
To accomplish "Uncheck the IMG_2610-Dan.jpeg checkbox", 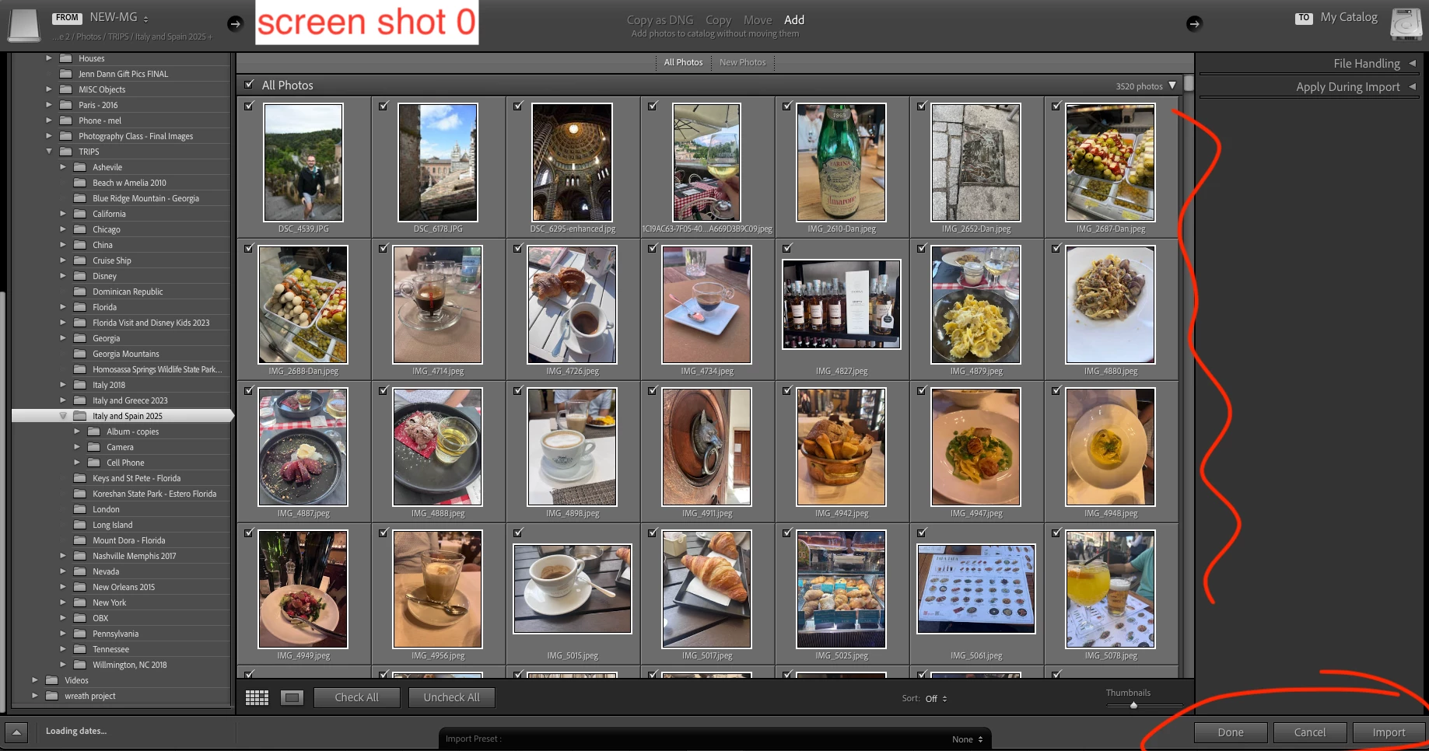I will click(x=787, y=106).
